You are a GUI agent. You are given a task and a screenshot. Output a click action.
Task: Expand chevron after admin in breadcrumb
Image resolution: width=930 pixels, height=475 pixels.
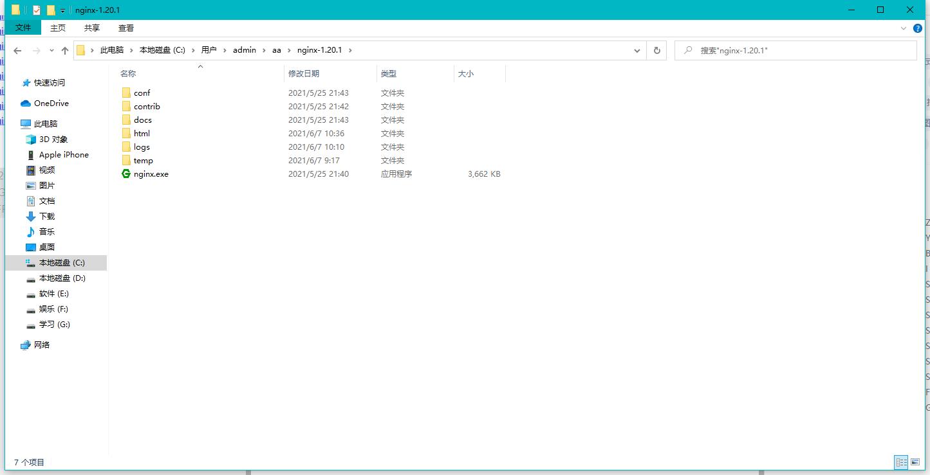click(265, 50)
